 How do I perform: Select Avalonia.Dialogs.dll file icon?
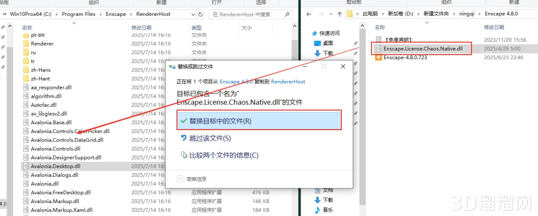(26, 175)
